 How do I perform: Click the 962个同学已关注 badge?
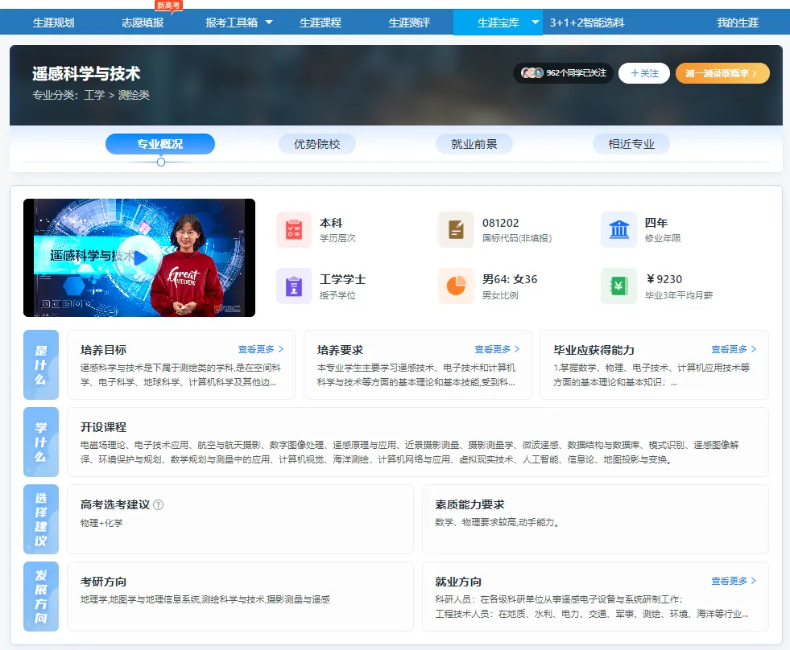click(x=563, y=73)
